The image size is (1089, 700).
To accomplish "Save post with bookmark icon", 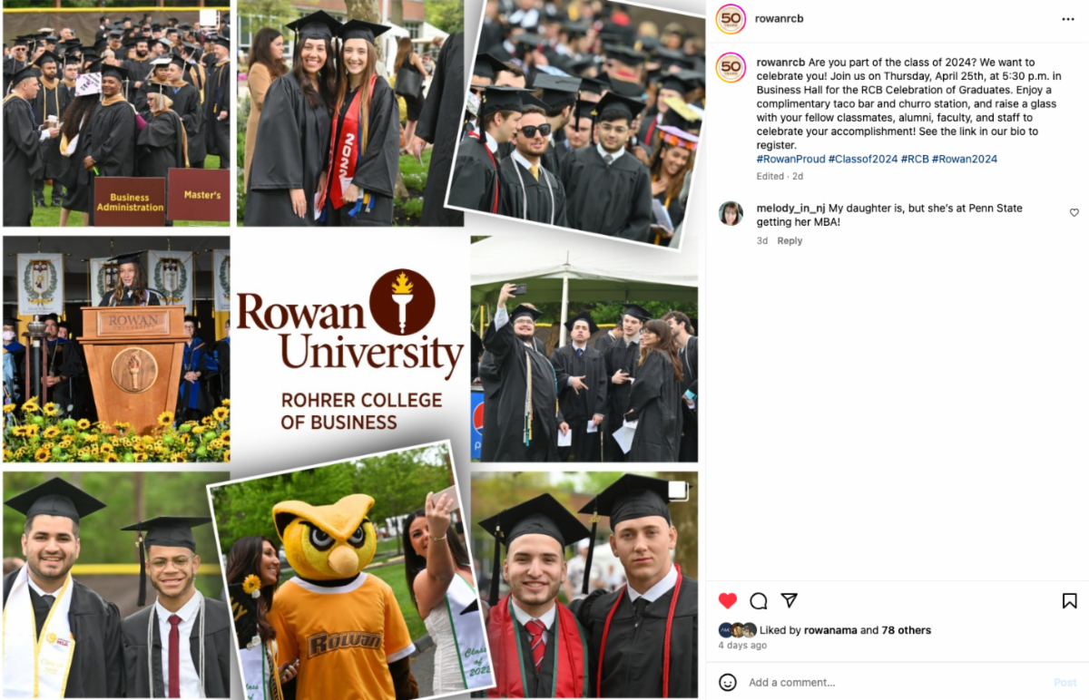I will [x=1069, y=601].
